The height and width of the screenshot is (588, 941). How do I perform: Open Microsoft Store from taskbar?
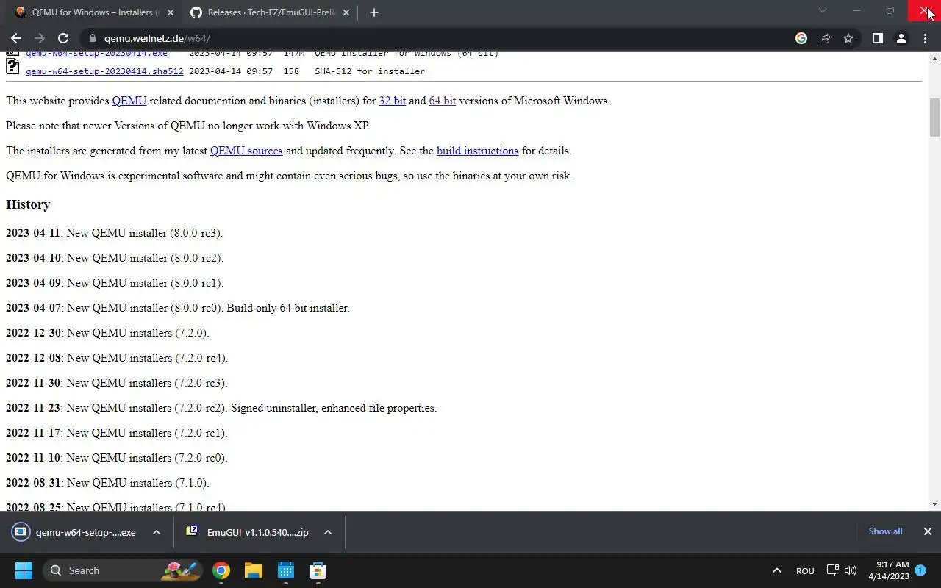(x=318, y=570)
